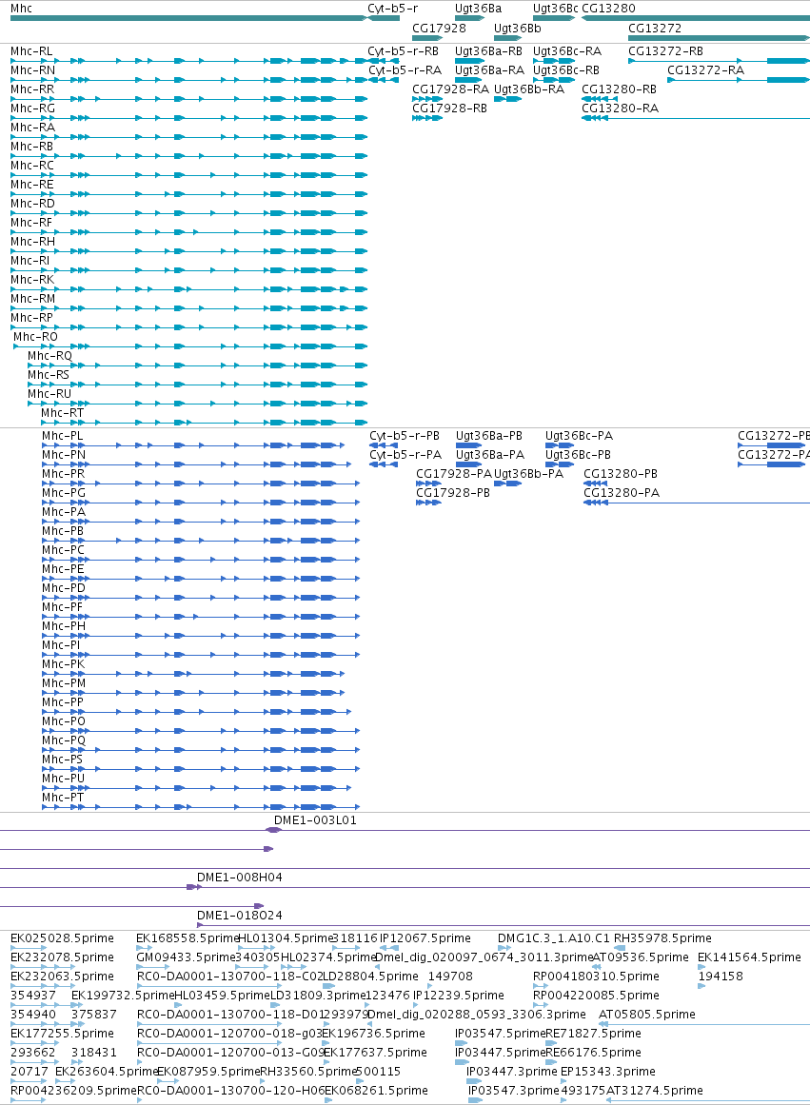Select transcript Mhc-RL
This screenshot has height=1105, width=810.
click(x=31, y=51)
